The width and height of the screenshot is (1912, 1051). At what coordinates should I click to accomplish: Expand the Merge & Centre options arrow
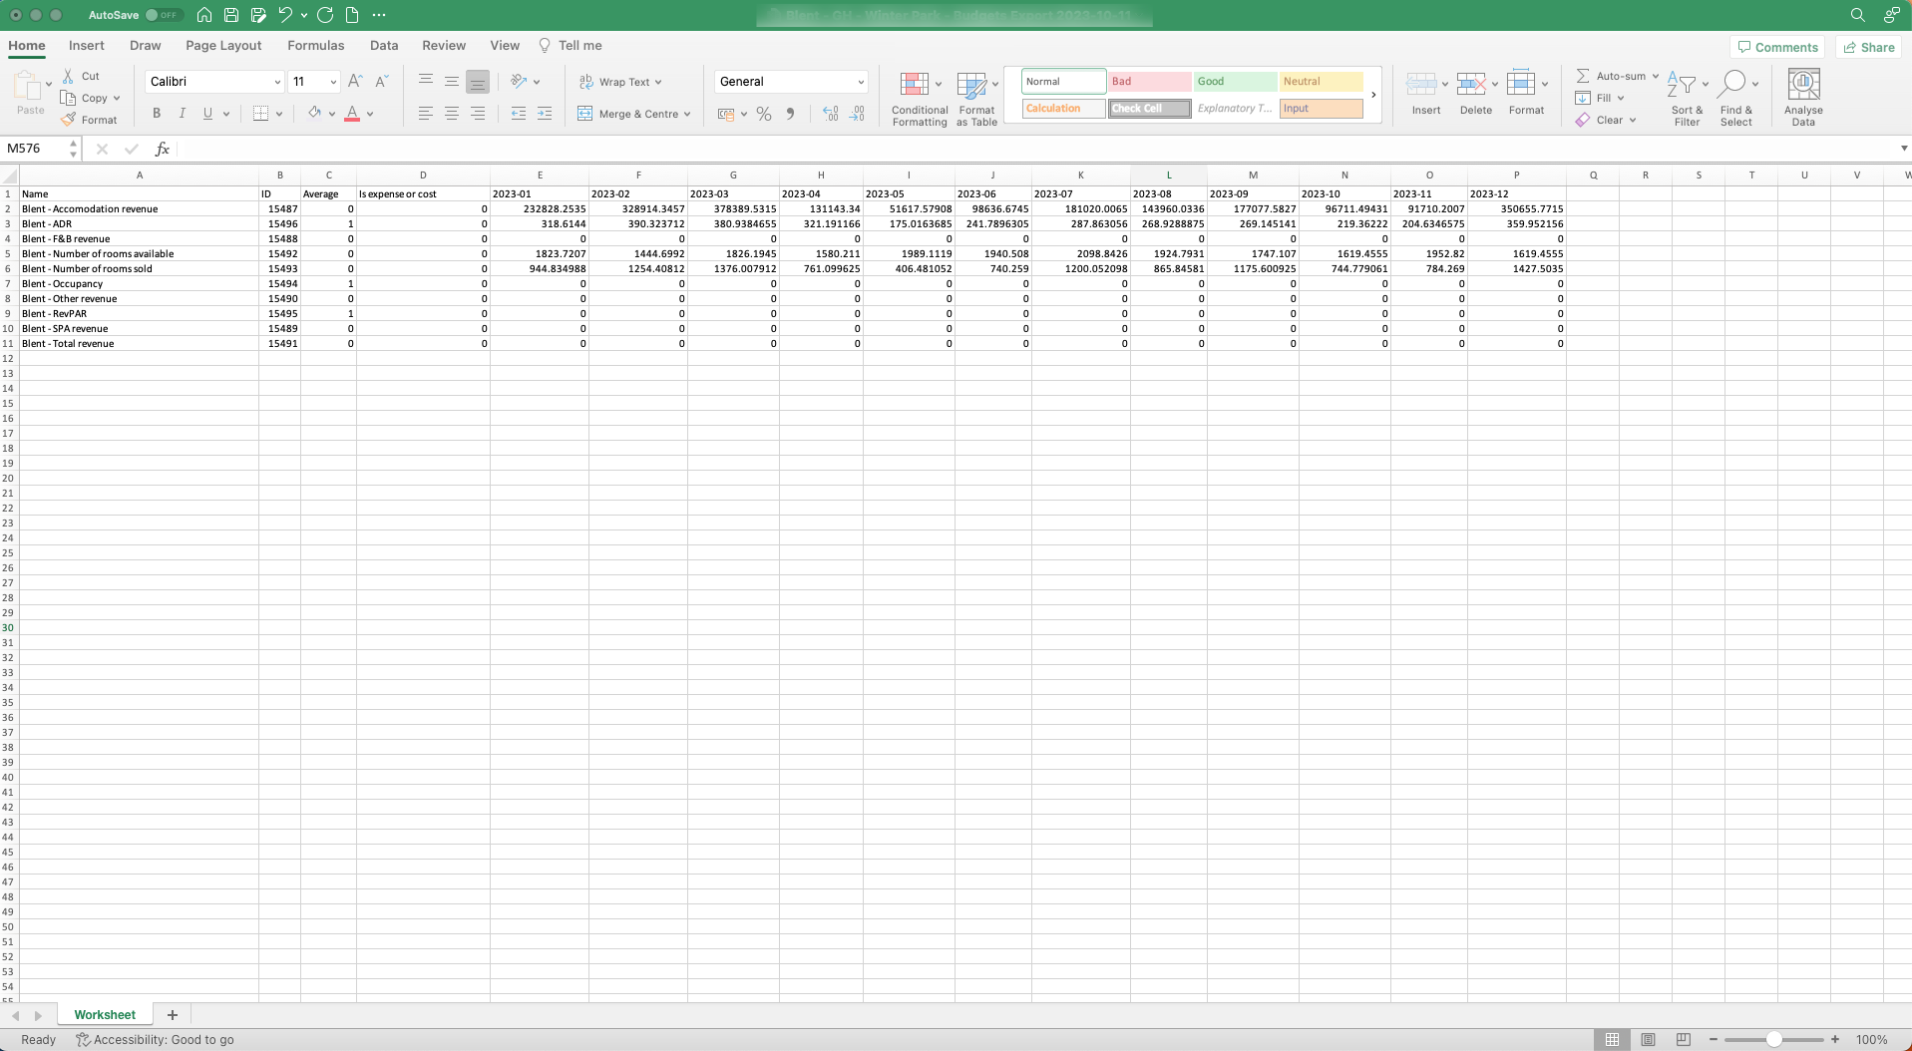pyautogui.click(x=687, y=114)
